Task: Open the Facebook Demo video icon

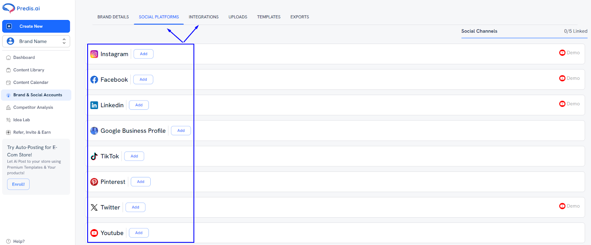Action: pos(562,78)
